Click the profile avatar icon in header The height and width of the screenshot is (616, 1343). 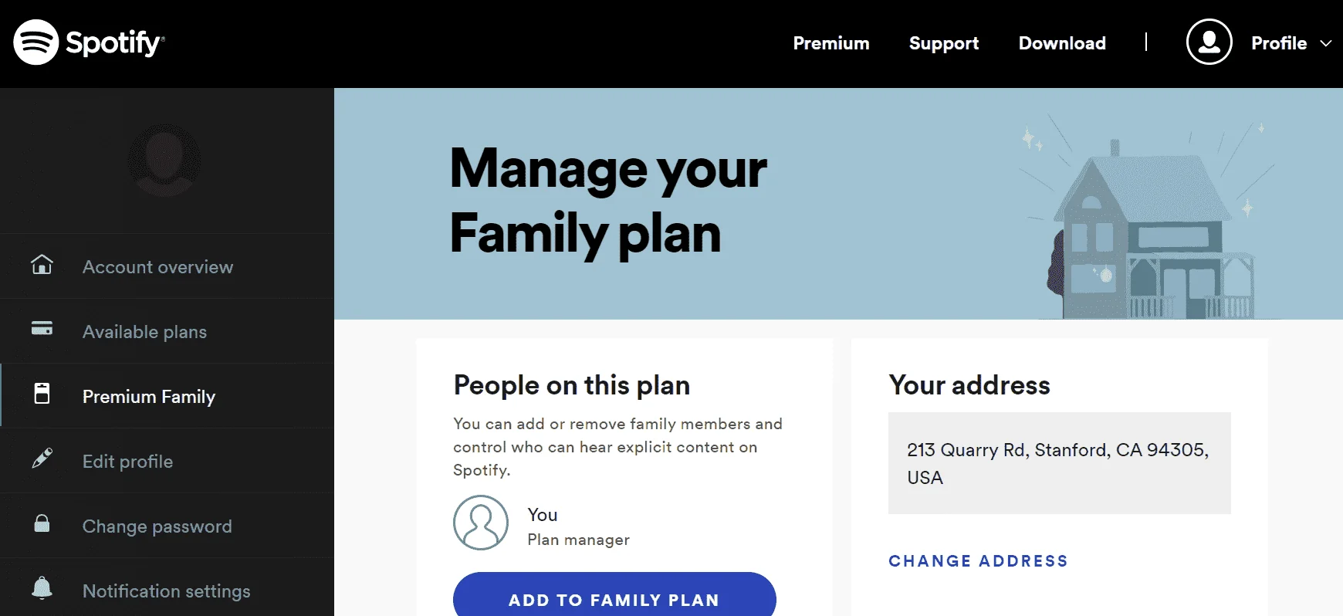[x=1209, y=42]
